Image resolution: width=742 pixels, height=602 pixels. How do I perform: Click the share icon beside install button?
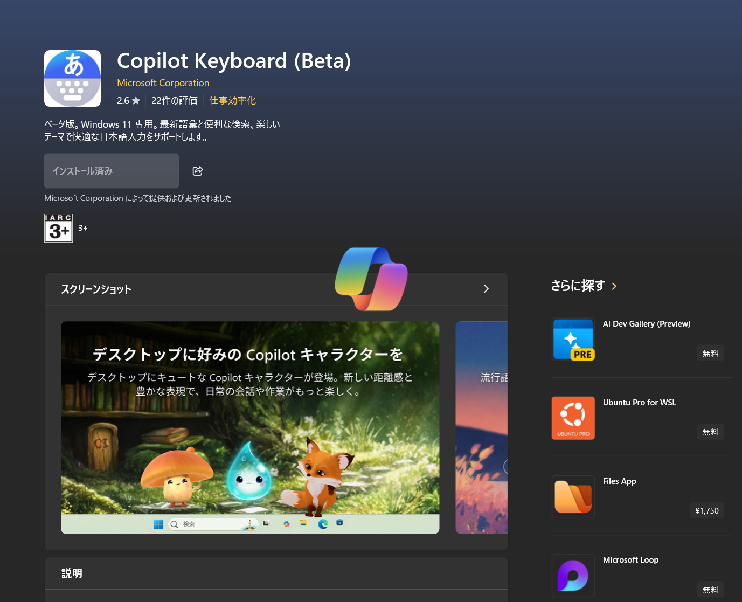click(198, 171)
